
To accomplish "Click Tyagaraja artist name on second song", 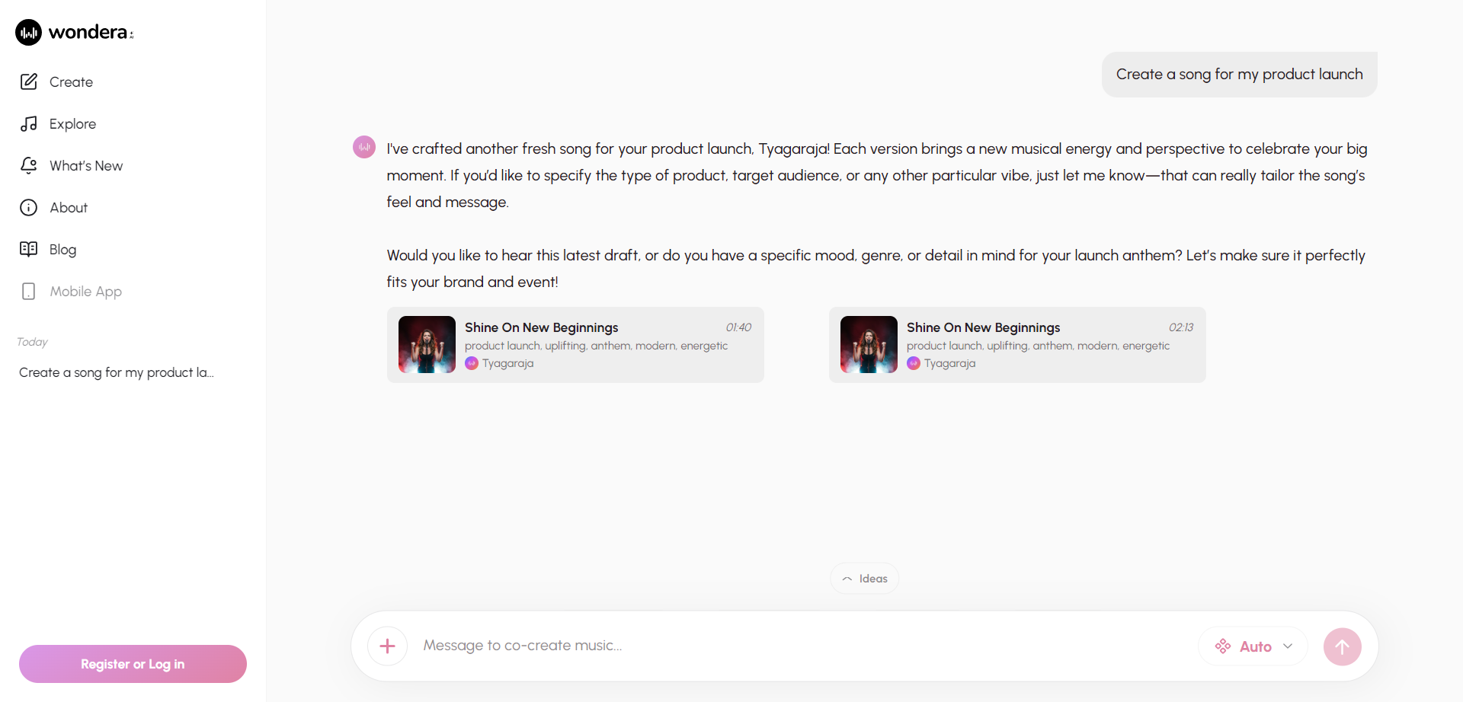I will click(949, 363).
